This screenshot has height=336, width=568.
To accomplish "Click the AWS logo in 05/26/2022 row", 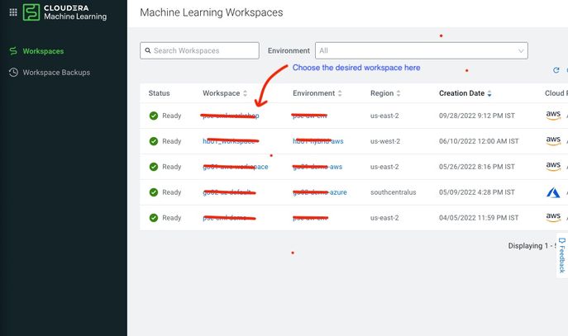I will 553,167.
